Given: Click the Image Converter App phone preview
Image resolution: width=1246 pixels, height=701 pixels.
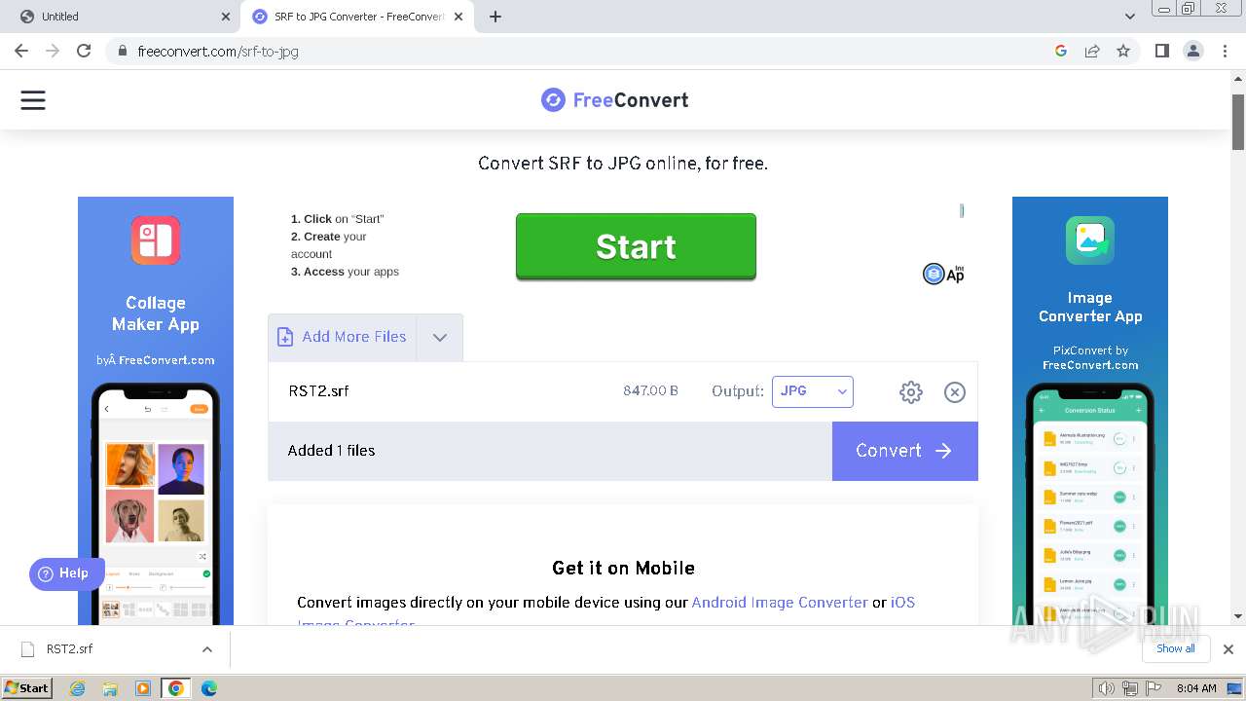Looking at the screenshot, I should [1090, 503].
